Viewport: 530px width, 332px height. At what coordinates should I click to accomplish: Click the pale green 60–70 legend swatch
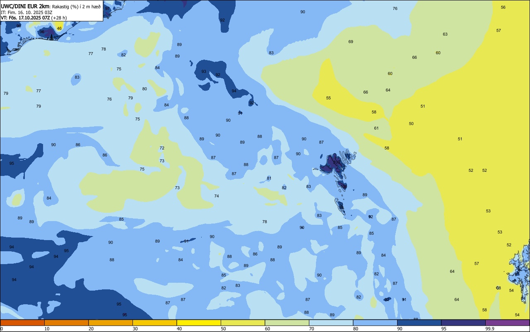click(287, 322)
